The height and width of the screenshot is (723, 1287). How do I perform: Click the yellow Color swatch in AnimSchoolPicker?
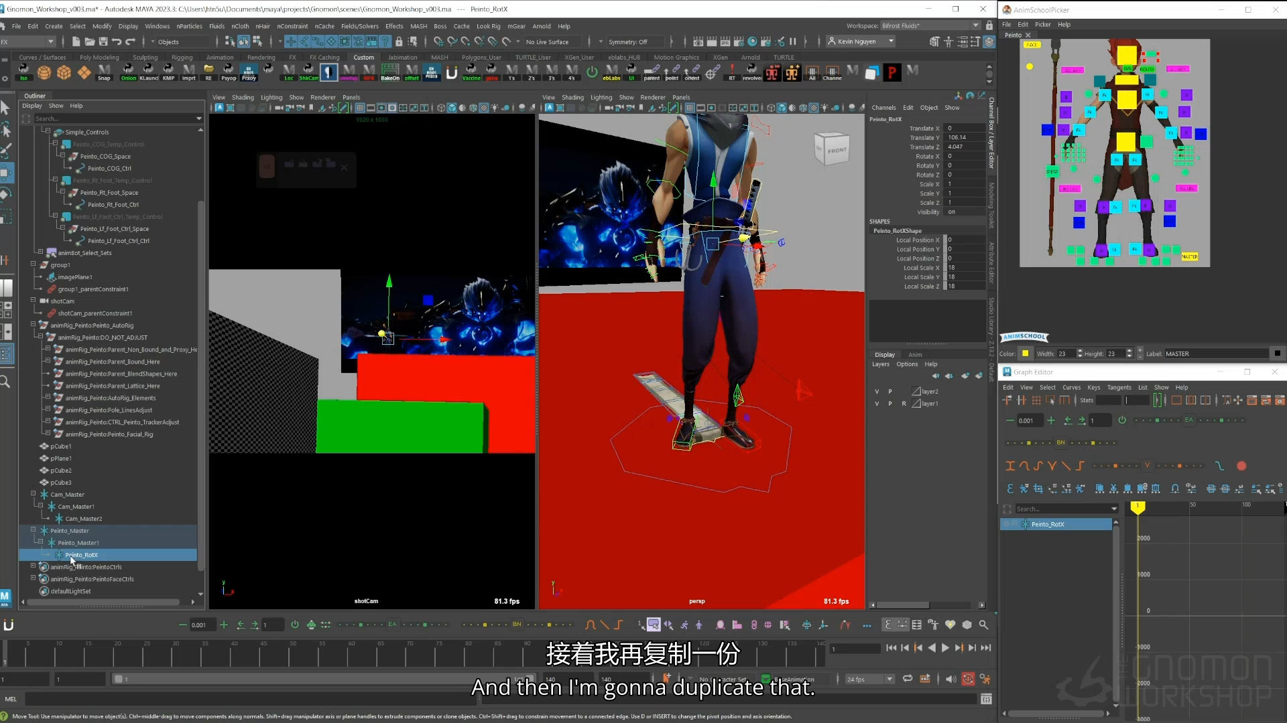click(x=1025, y=353)
